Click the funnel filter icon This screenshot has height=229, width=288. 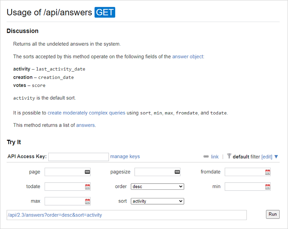[x=229, y=156]
